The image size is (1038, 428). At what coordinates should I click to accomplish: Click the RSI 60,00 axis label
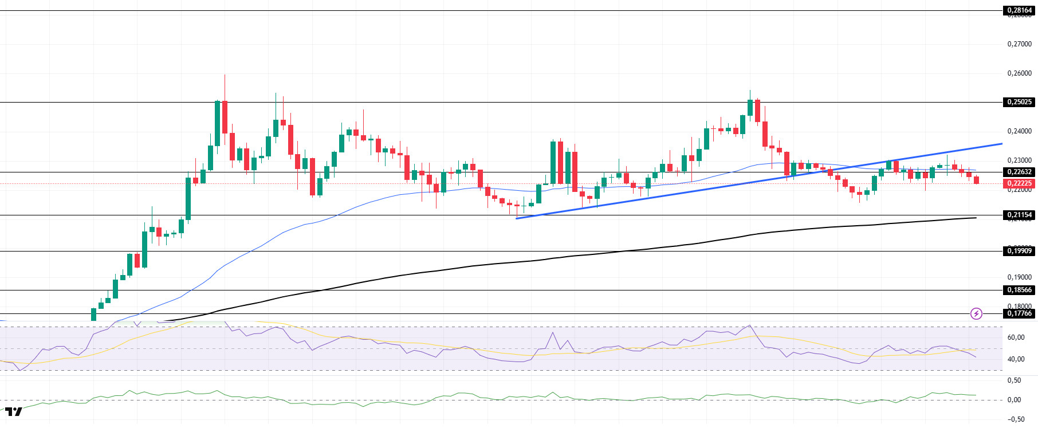(x=1016, y=337)
